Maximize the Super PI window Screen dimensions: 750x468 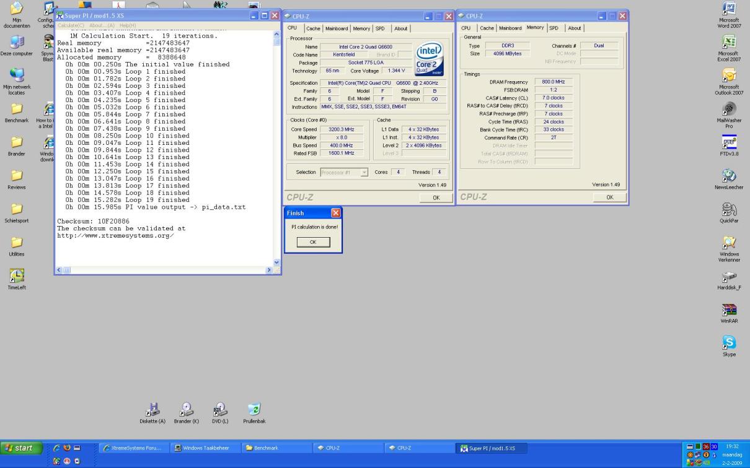tap(264, 15)
